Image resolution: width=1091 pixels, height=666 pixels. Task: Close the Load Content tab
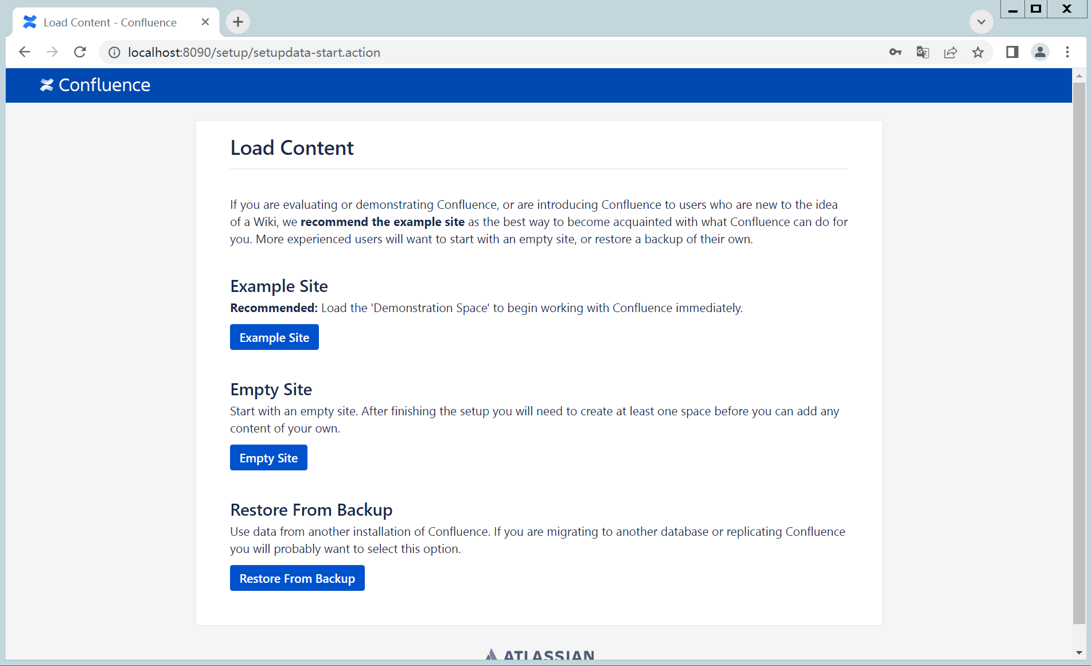(205, 22)
